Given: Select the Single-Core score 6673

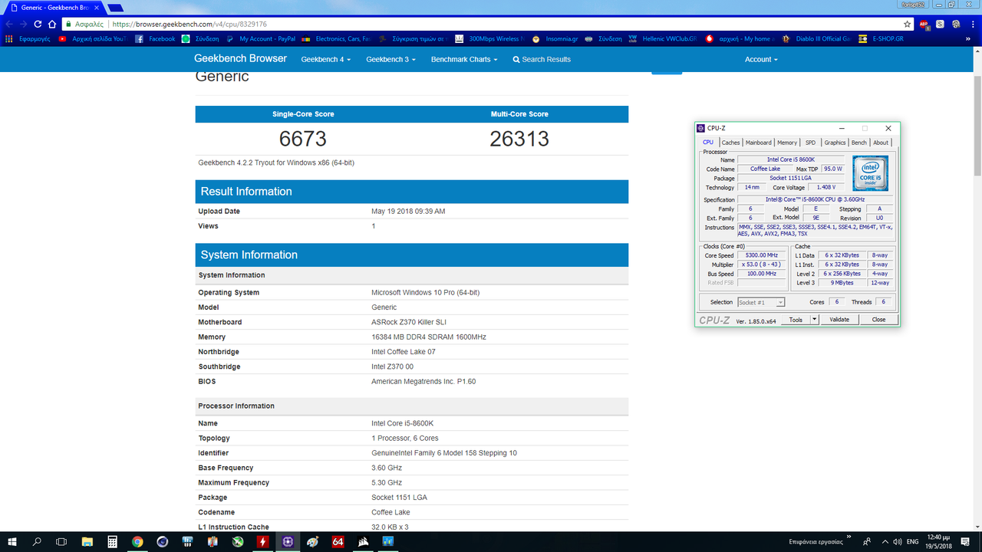Looking at the screenshot, I should [x=303, y=139].
